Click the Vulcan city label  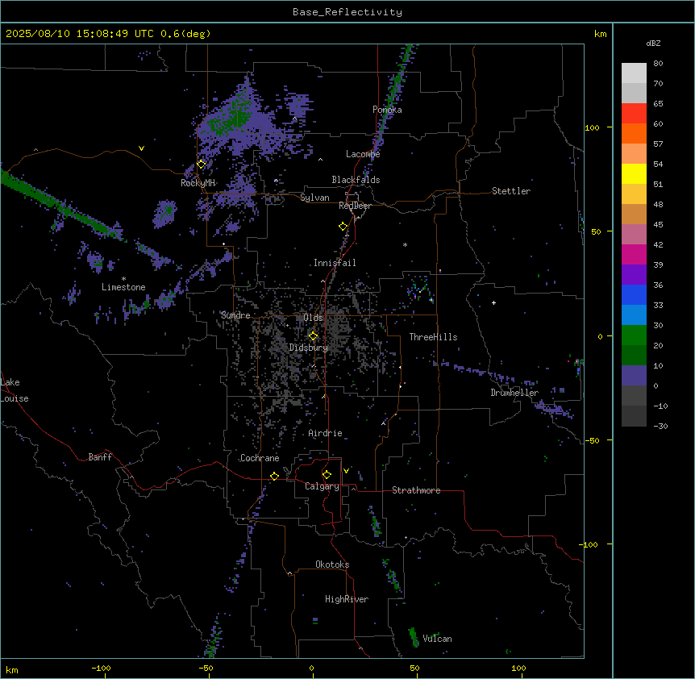(438, 639)
